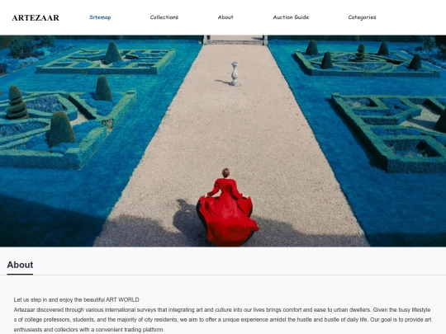
Task: Go to Collections in navigation
Action: point(164,17)
